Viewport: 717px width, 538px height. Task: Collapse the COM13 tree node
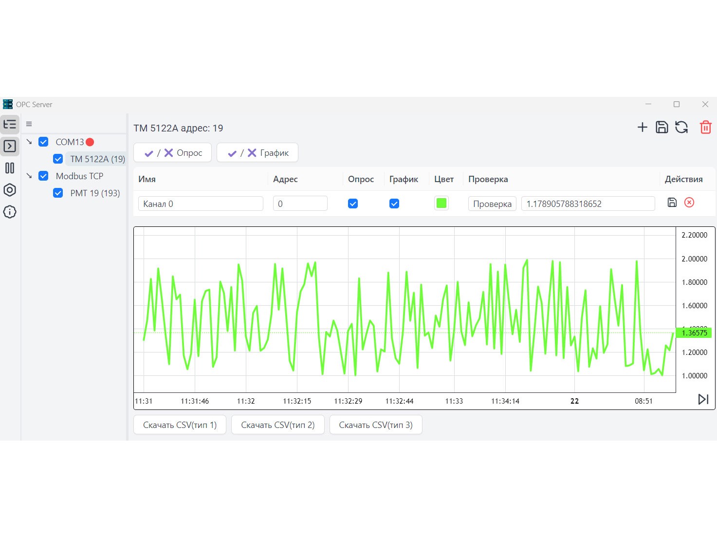29,142
